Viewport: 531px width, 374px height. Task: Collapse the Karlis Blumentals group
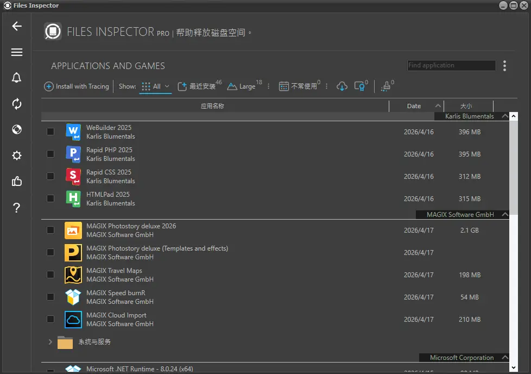coord(505,116)
